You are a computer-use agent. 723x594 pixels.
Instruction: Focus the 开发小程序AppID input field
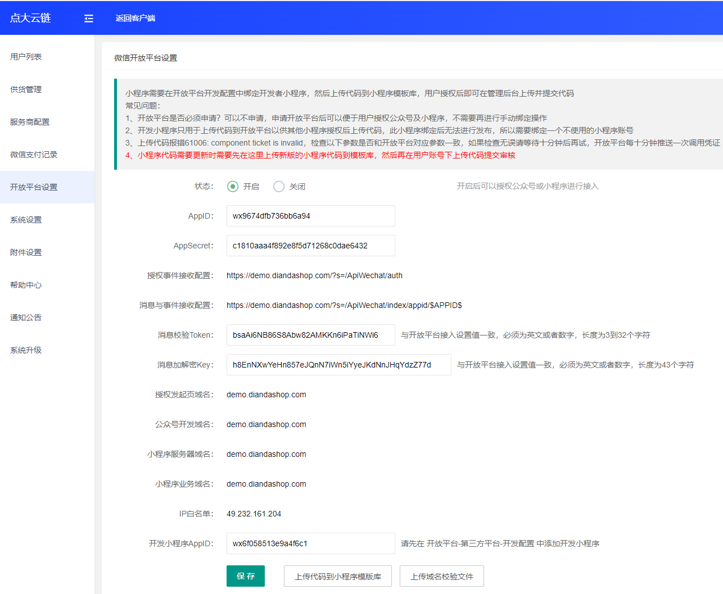click(311, 543)
